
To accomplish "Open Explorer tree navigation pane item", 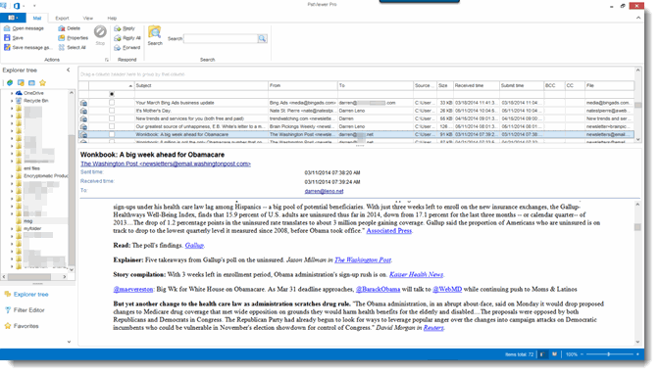I will coord(30,295).
